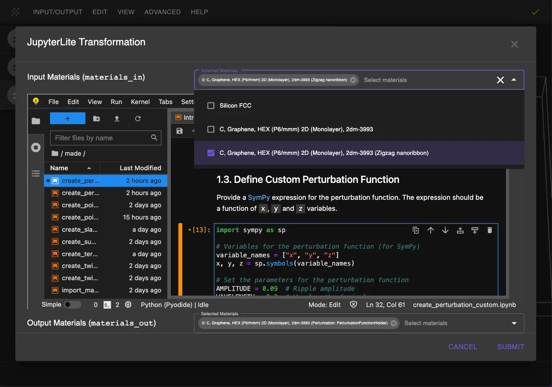Screen dimensions: 552x387
Task: Refresh the file browser list
Action: (x=137, y=118)
